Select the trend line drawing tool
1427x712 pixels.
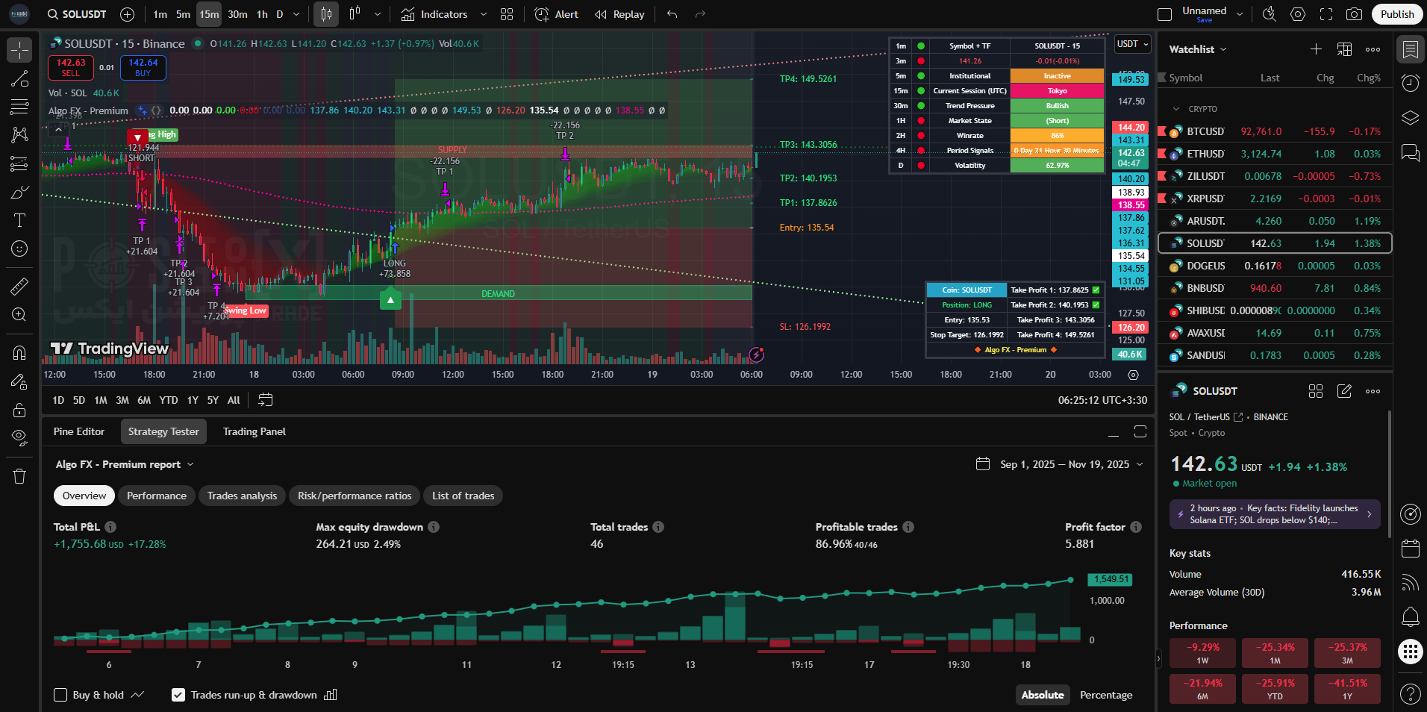tap(19, 79)
